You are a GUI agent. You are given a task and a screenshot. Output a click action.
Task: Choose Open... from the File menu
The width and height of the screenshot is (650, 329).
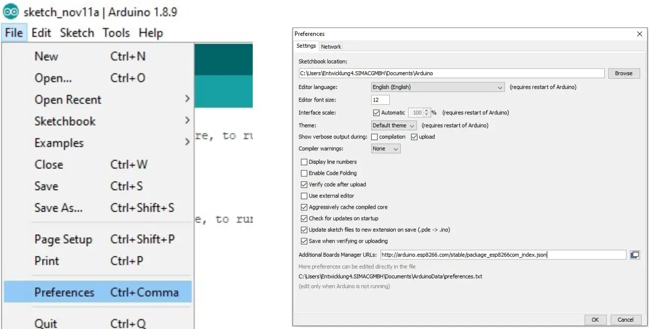[x=98, y=78]
